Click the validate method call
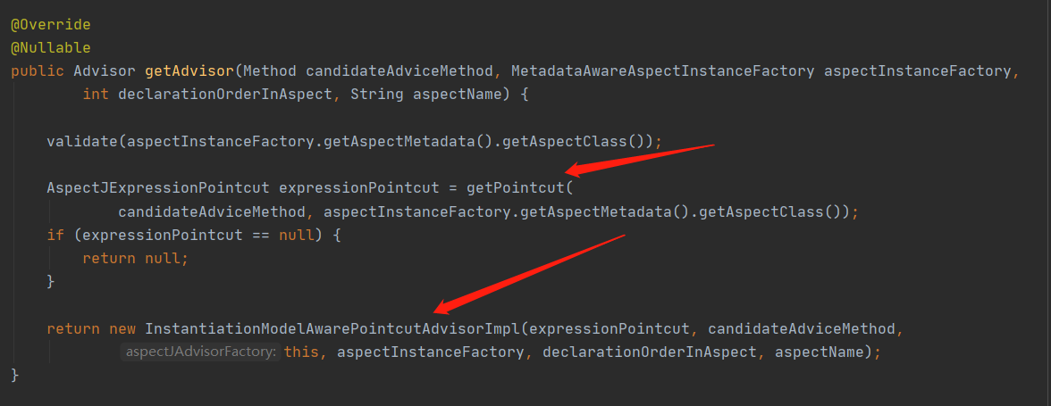1051x406 pixels. tap(82, 141)
